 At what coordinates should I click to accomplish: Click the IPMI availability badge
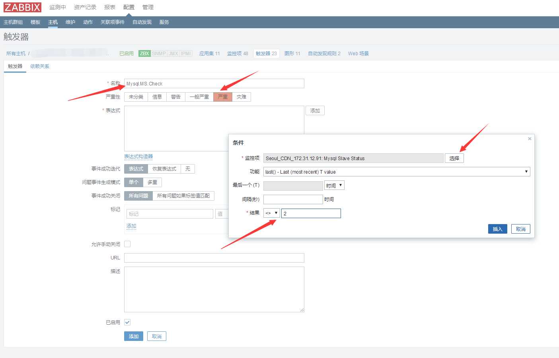click(186, 54)
